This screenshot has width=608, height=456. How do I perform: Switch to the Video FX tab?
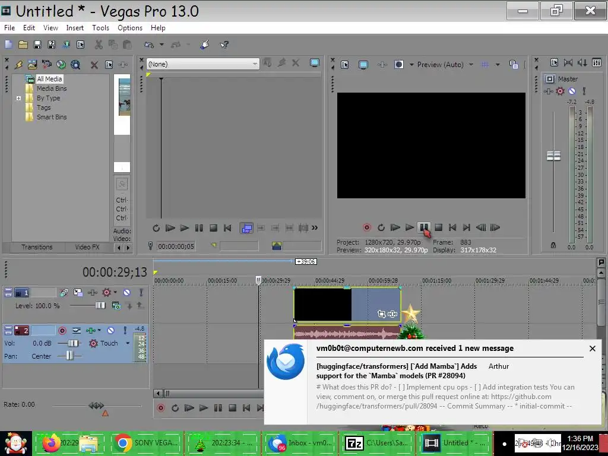(87, 247)
